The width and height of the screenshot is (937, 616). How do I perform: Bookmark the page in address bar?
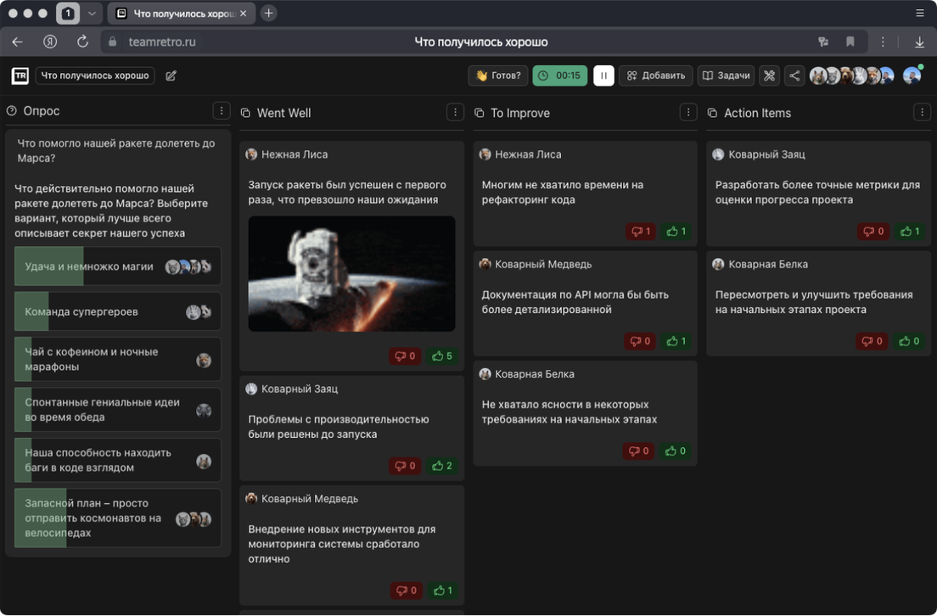point(850,42)
